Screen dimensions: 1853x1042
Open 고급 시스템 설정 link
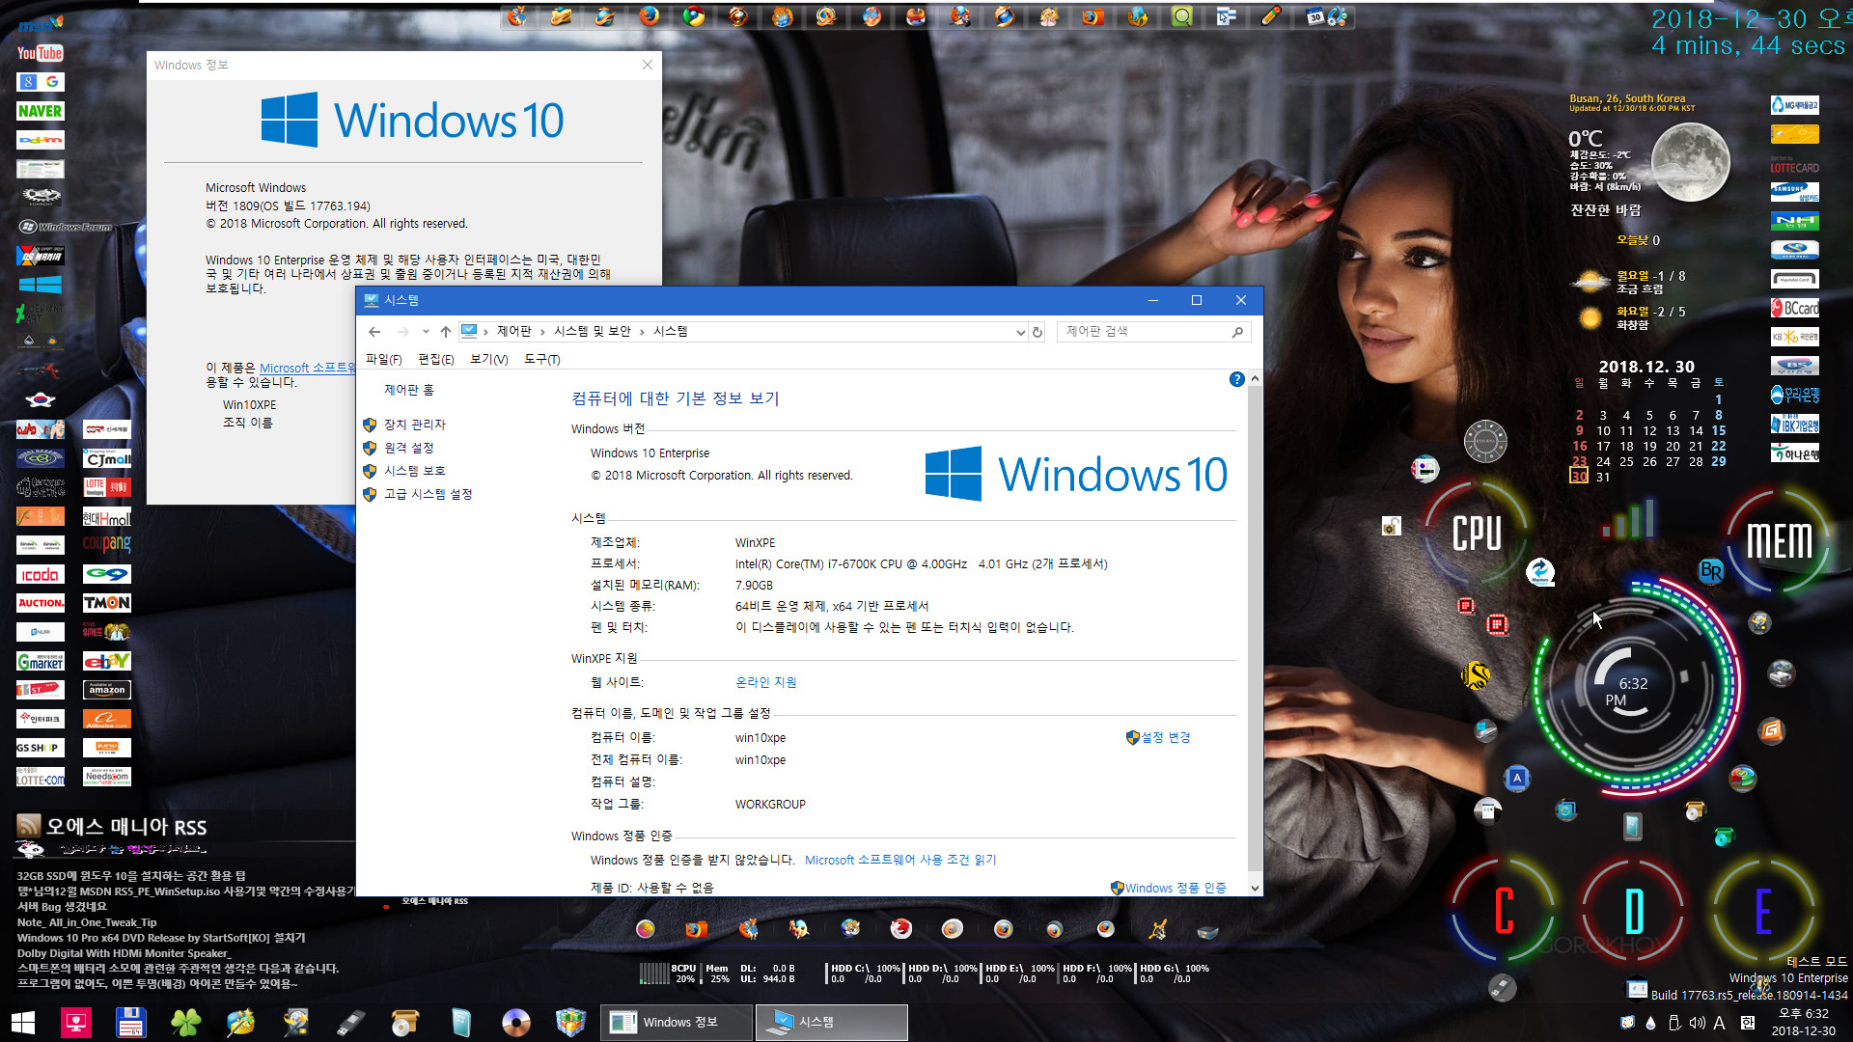coord(428,494)
